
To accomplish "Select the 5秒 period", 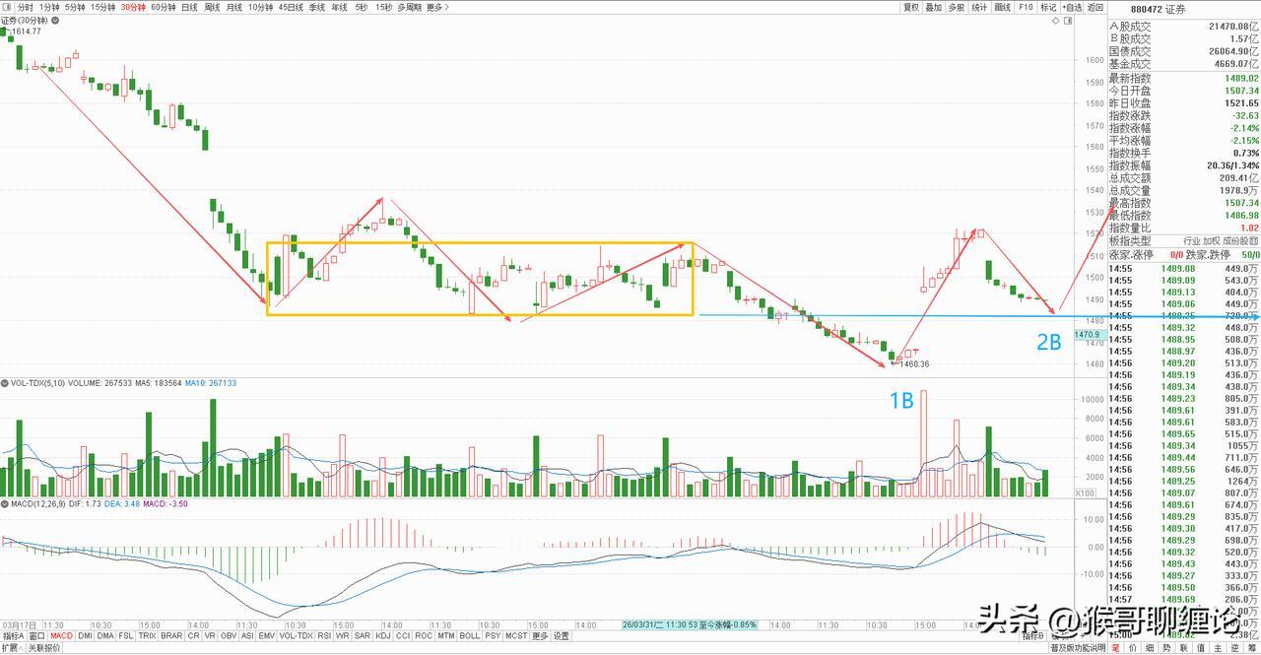I will (x=362, y=7).
